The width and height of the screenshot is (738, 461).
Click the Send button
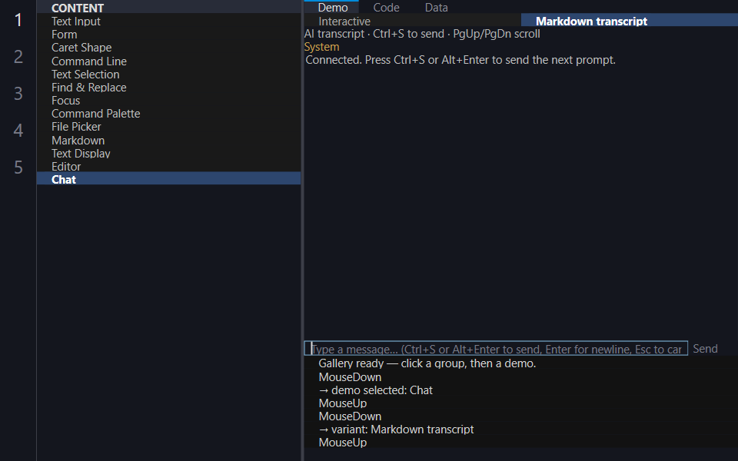[x=705, y=349]
